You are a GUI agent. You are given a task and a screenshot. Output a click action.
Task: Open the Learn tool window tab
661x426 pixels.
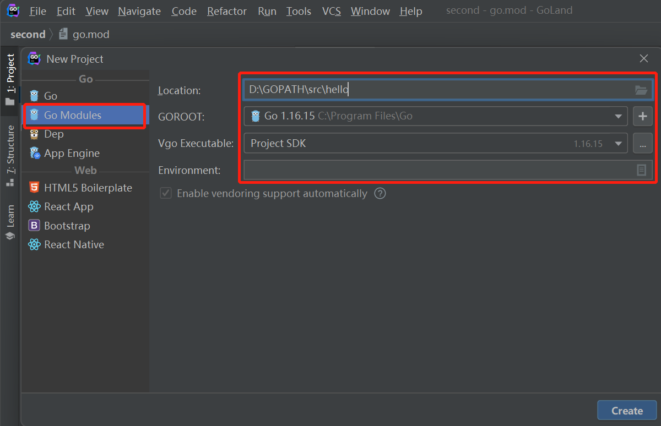click(10, 222)
